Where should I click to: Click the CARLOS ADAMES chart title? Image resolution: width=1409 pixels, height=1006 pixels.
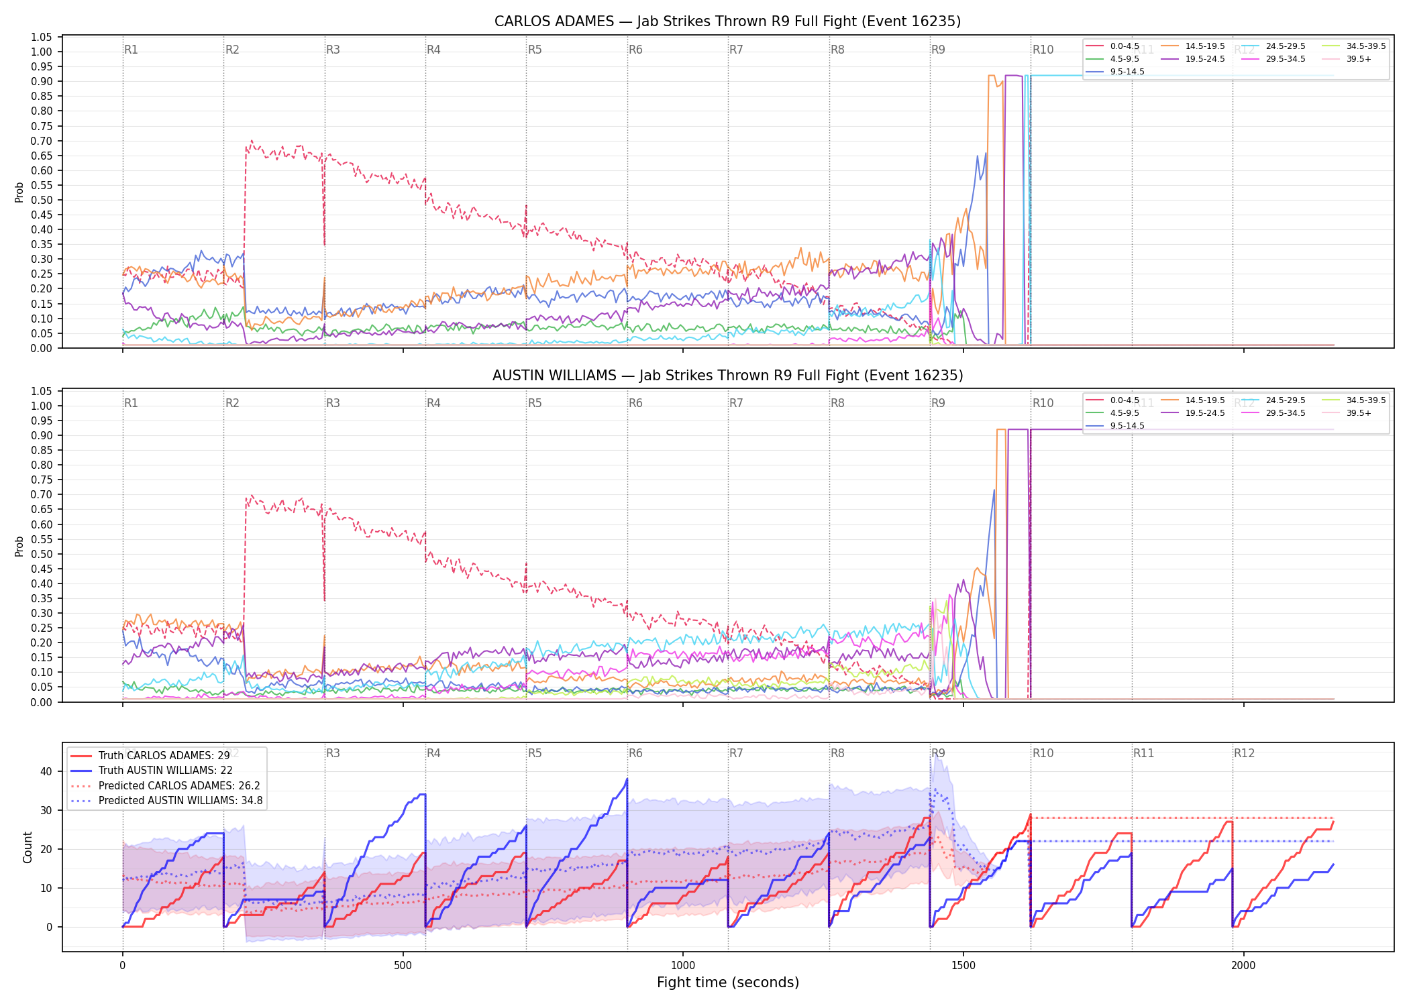pyautogui.click(x=727, y=21)
